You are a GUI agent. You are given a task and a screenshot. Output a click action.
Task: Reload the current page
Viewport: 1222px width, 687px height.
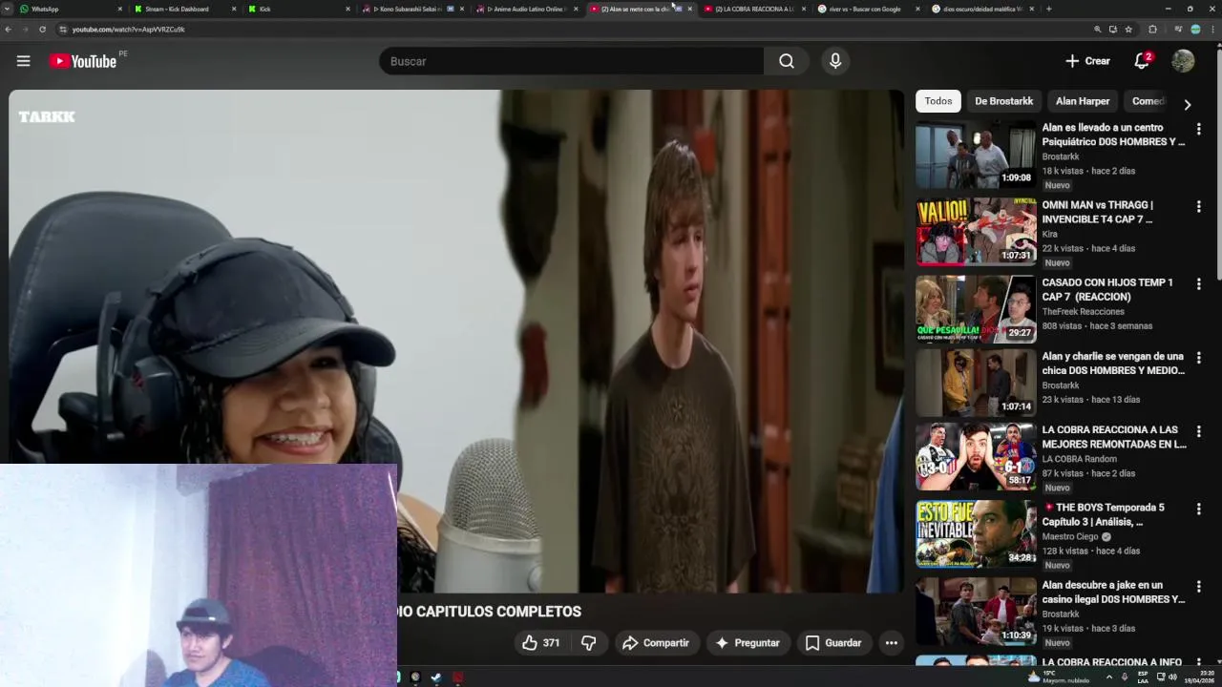42,30
